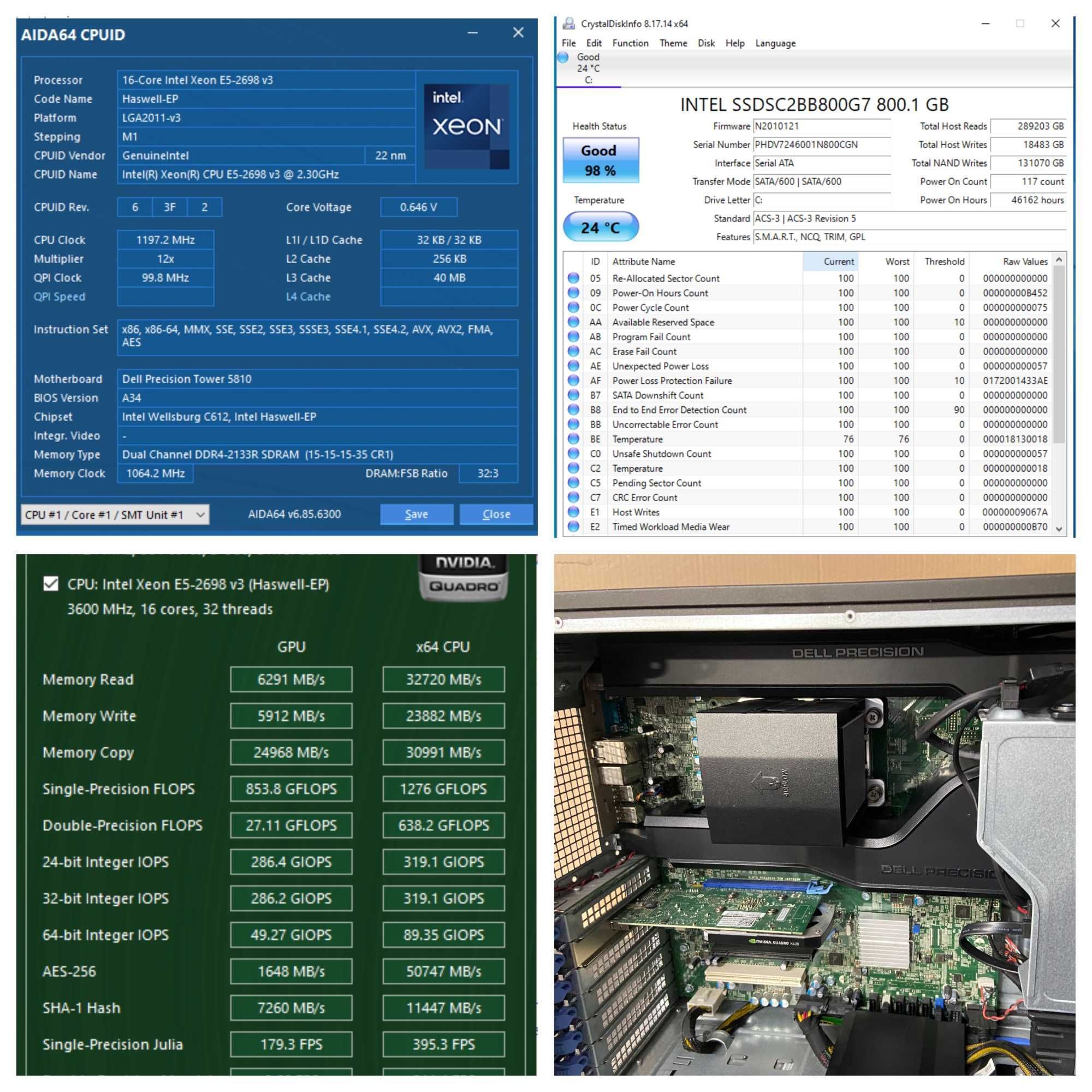Click the Attribute Name column header
The width and height of the screenshot is (1092, 1092).
pos(705,261)
